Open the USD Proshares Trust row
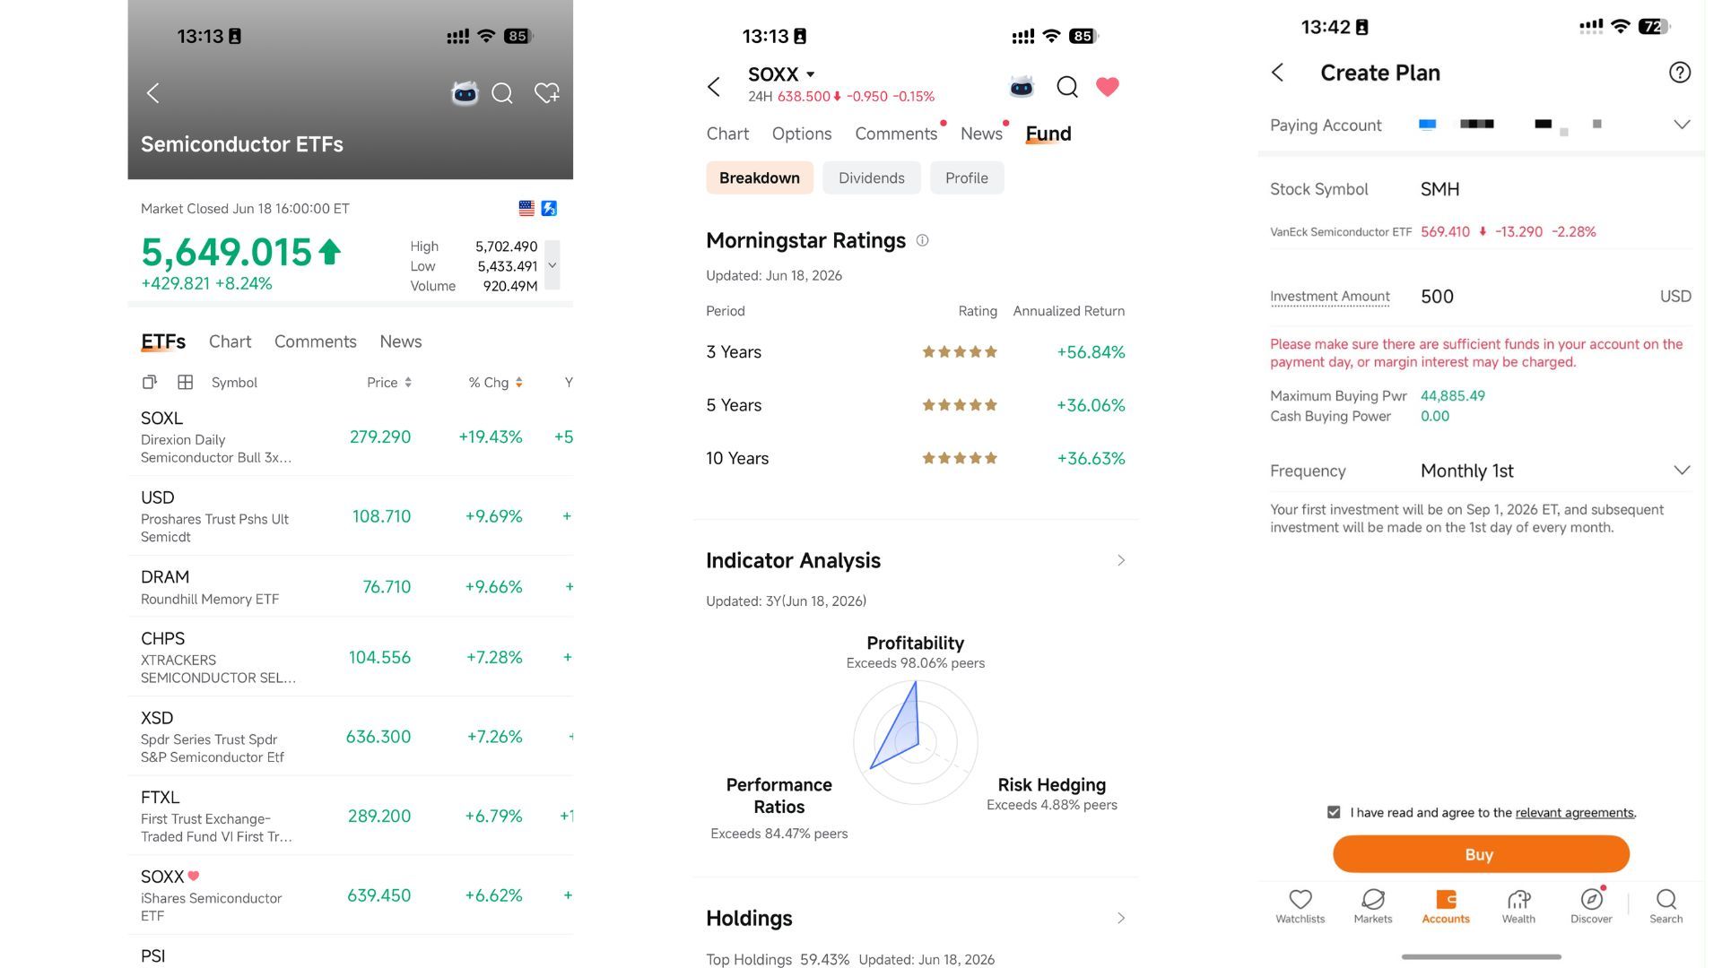Image resolution: width=1722 pixels, height=968 pixels. [351, 516]
